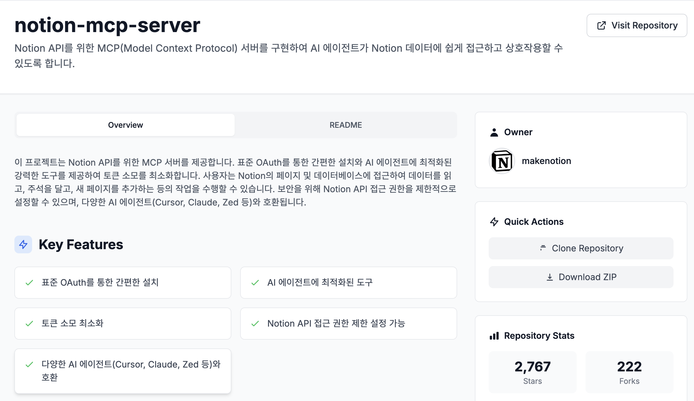Switch to the Overview tab
The width and height of the screenshot is (694, 401).
(x=125, y=125)
